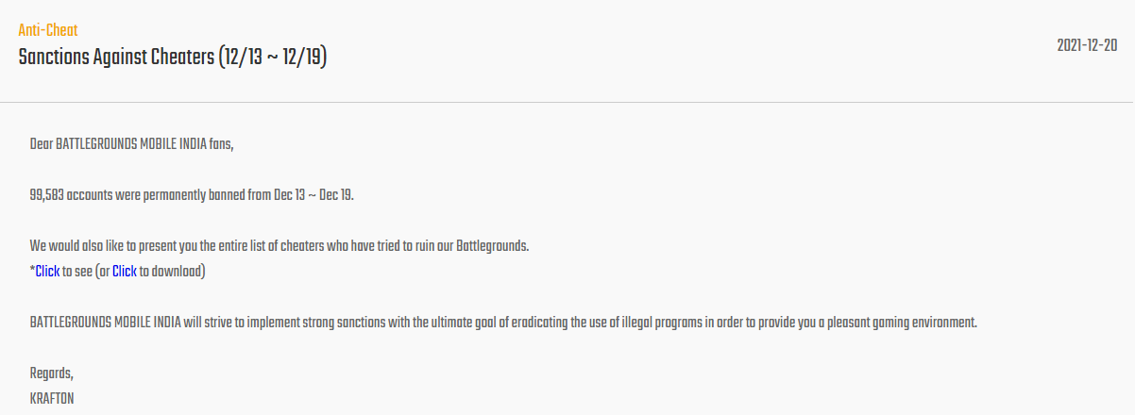Screen dimensions: 1135x415
Task: Click the Dec 13 ~ Dec 19 date range
Action: pos(313,195)
